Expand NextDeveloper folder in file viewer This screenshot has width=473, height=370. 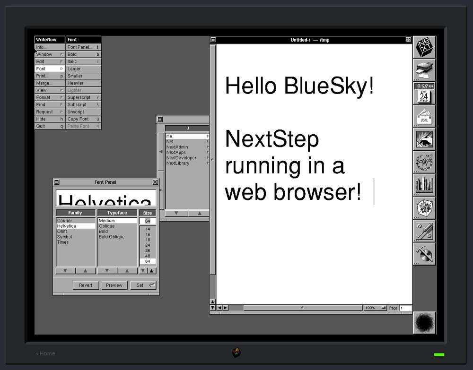coord(187,158)
